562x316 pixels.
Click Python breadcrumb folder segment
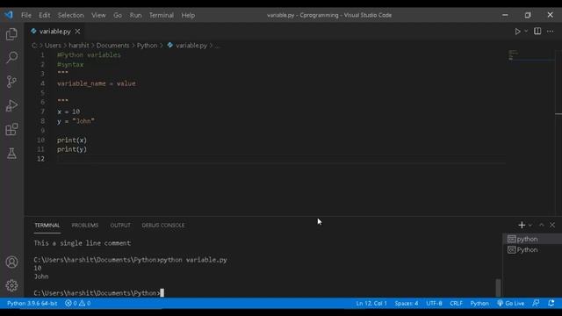(x=147, y=46)
